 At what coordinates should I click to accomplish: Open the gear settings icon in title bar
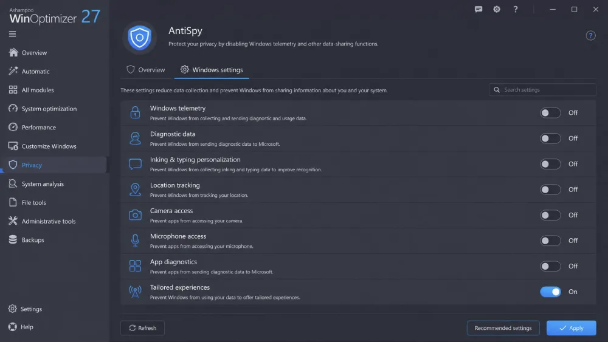[497, 9]
